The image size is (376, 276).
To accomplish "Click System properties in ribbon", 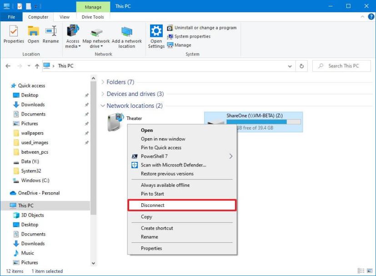I will click(x=192, y=36).
